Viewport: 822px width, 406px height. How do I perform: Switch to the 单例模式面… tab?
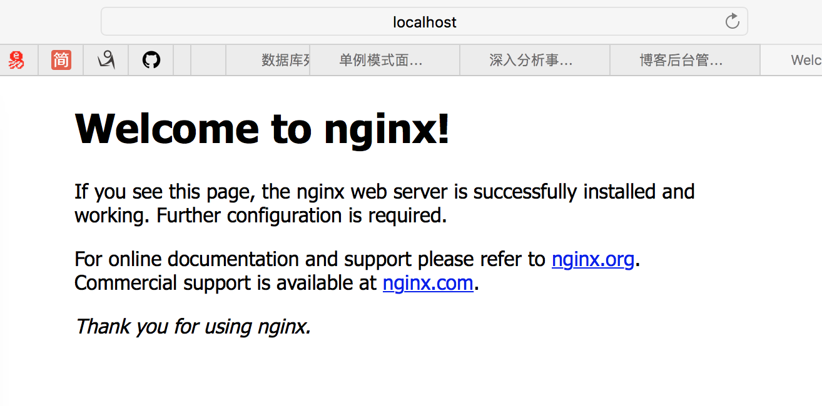(385, 61)
